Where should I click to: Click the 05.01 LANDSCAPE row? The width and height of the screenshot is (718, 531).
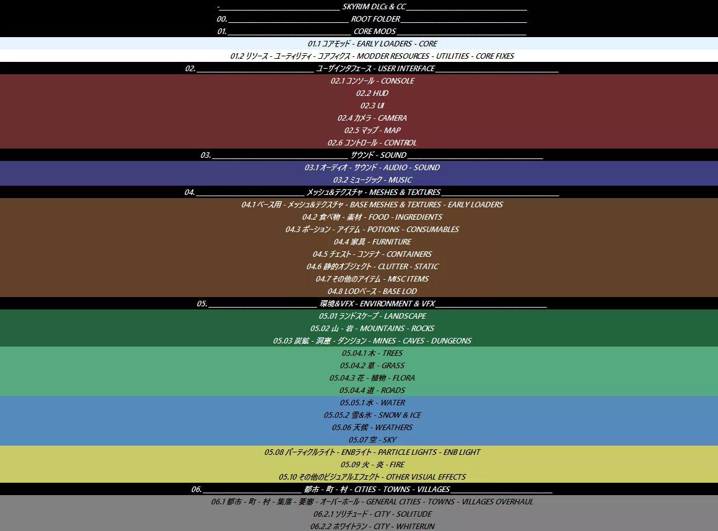point(359,316)
